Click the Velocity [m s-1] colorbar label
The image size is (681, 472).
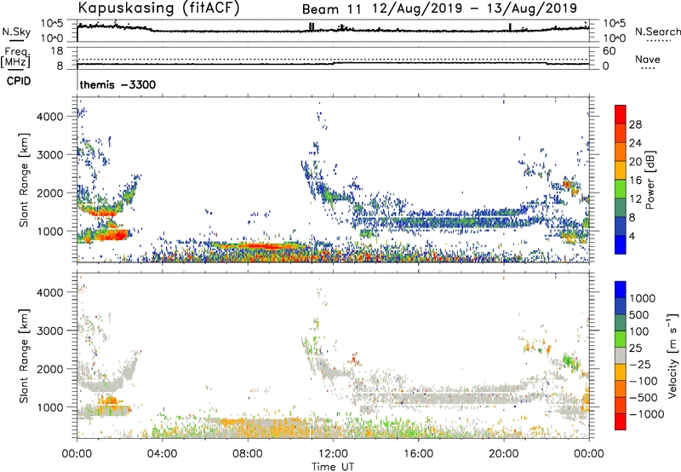pos(672,355)
